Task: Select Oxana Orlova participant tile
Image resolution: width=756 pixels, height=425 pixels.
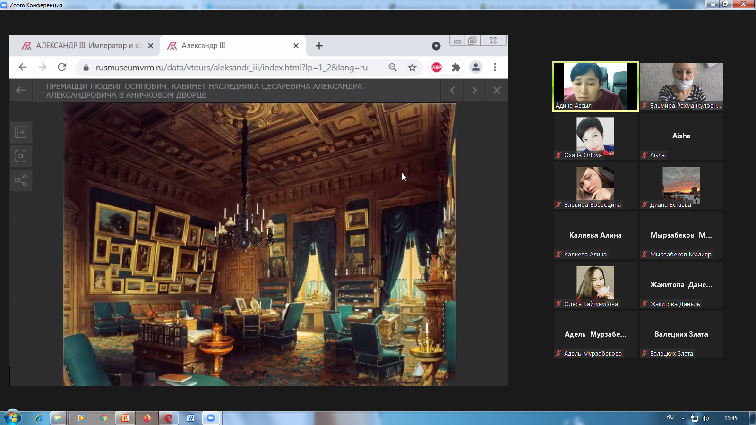Action: (595, 136)
